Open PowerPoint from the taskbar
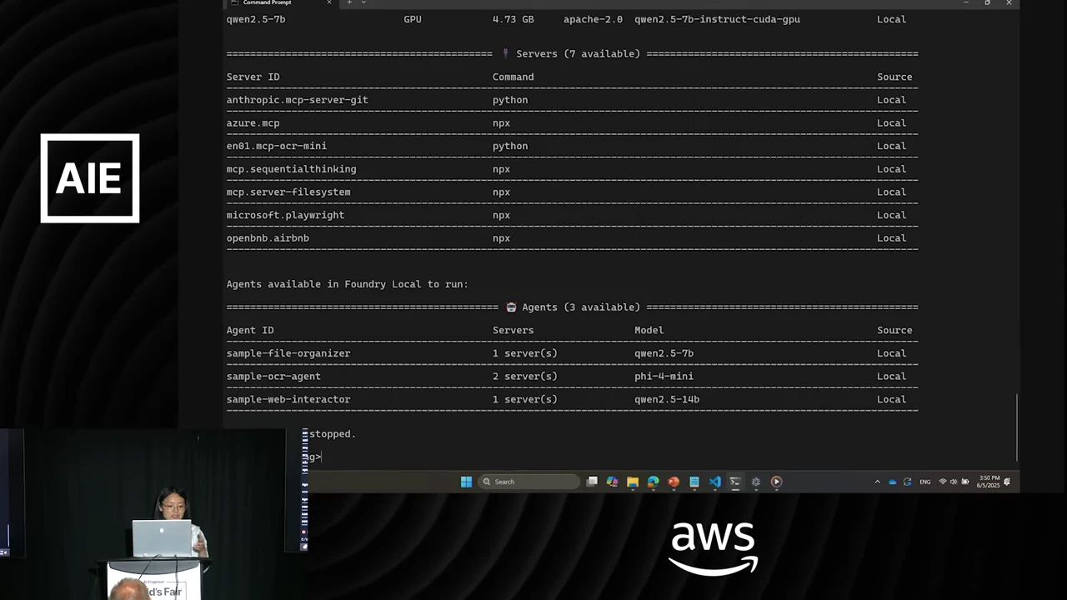Viewport: 1067px width, 600px height. click(x=674, y=482)
